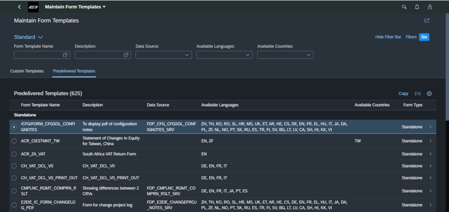This screenshot has height=212, width=449.
Task: Select the CH_VAT_DCL_V0 radio button
Action: pyautogui.click(x=14, y=166)
